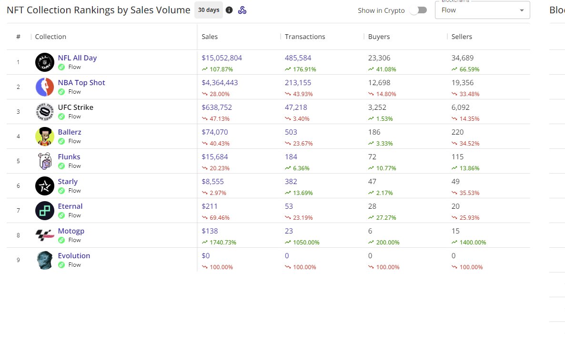Click the UFC Strike collection name

click(76, 107)
